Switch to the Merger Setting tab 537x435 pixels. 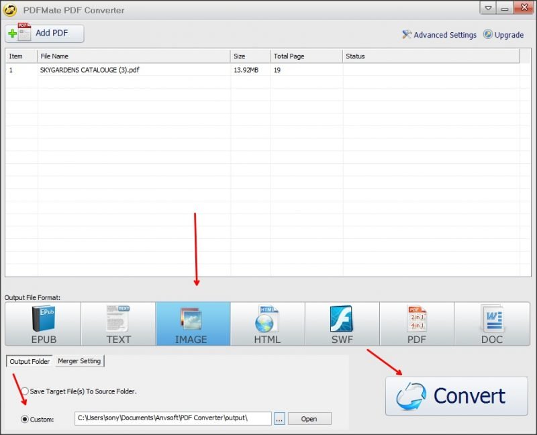[x=79, y=361]
